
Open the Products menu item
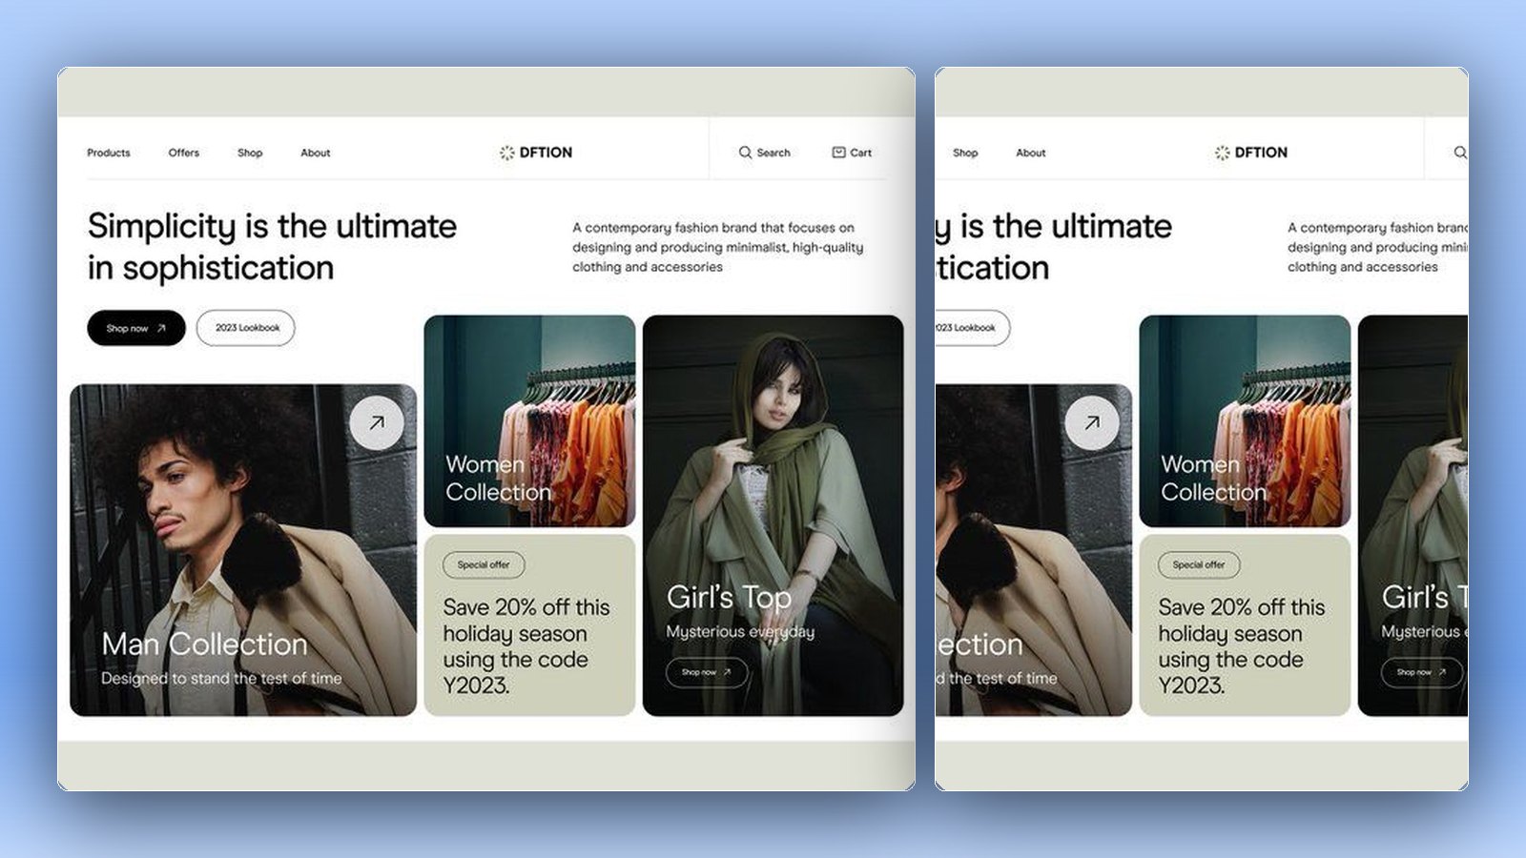pos(109,153)
